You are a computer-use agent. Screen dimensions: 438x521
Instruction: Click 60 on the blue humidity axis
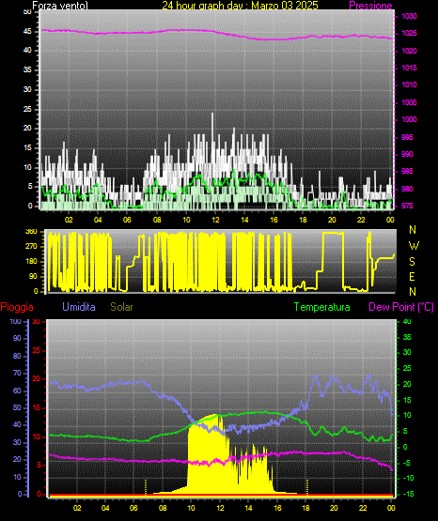point(17,391)
